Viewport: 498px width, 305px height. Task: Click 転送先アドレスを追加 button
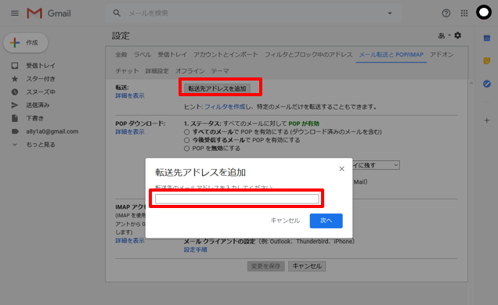coord(217,88)
